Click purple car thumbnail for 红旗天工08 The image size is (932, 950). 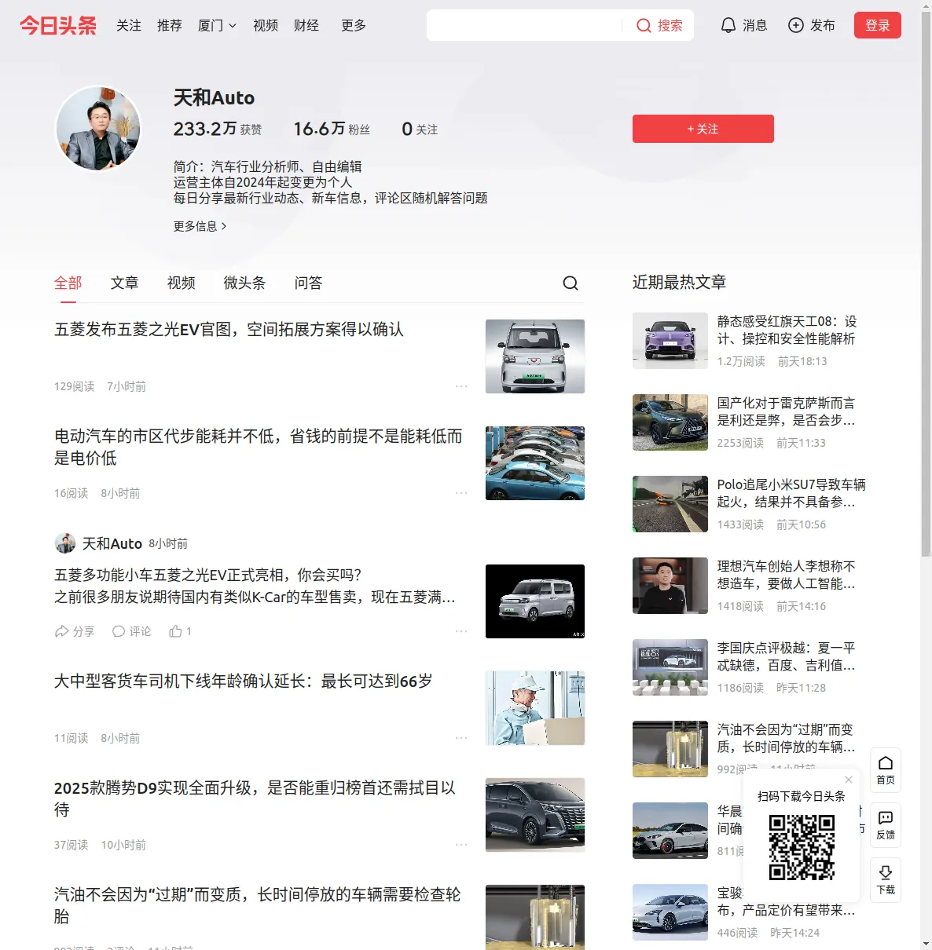[670, 341]
